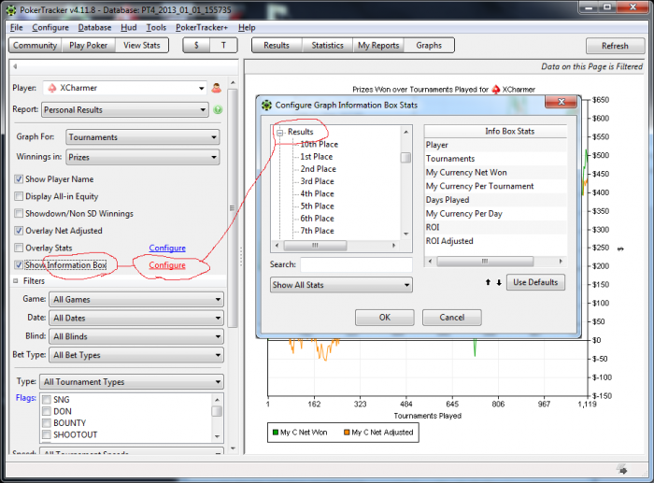Switch to the View Stats tab
This screenshot has height=483, width=654.
tap(142, 46)
